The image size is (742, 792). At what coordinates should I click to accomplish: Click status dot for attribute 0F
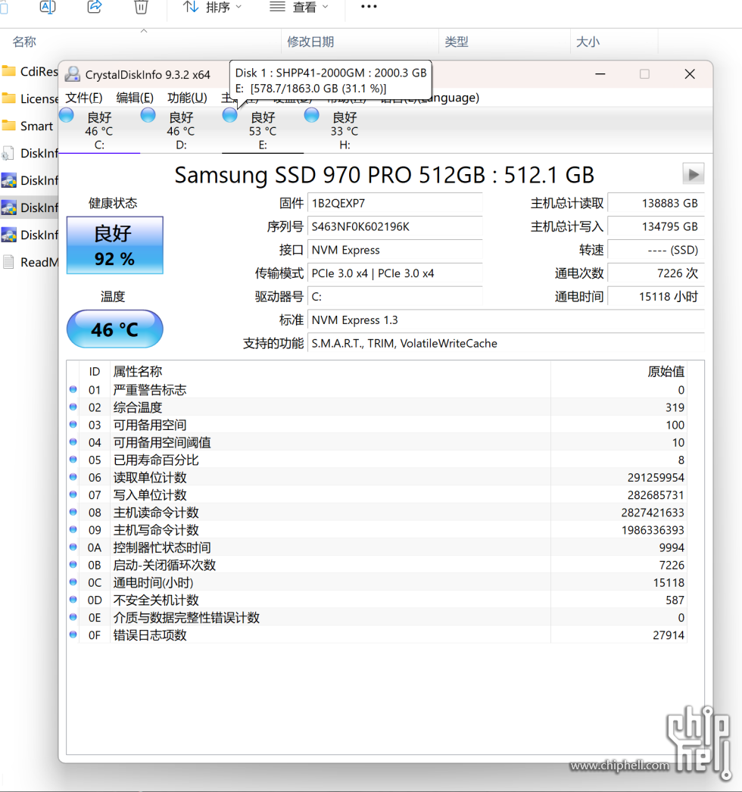pyautogui.click(x=73, y=635)
